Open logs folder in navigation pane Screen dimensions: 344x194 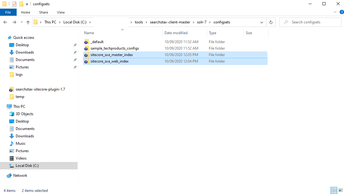point(19,75)
